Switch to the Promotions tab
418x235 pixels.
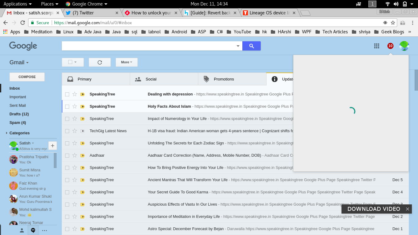(x=232, y=79)
